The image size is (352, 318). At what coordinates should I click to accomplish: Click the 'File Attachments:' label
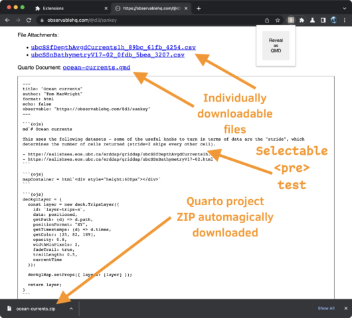tap(38, 35)
